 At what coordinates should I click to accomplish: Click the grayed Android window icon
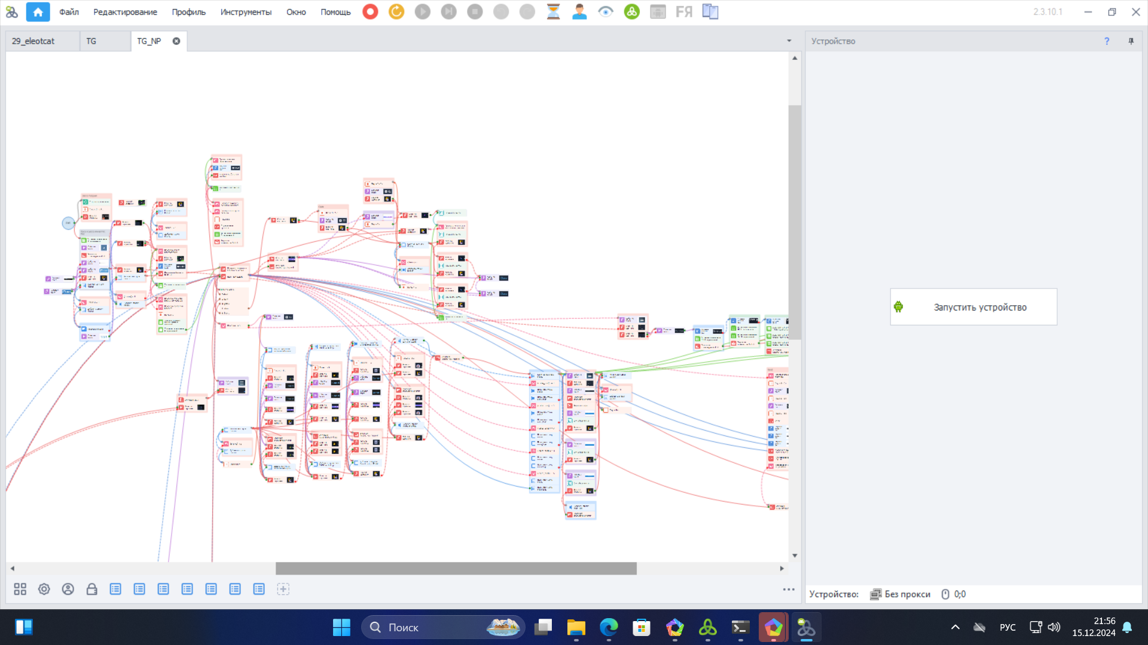[x=658, y=12]
